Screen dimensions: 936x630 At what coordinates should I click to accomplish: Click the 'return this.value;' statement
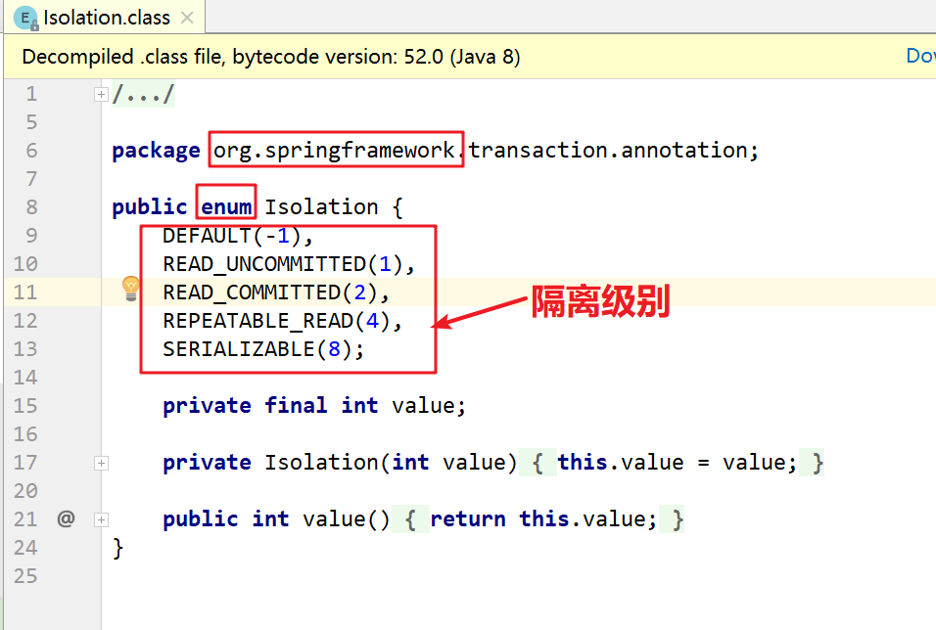543,519
